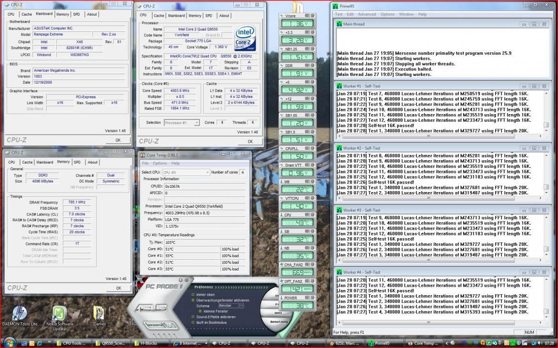
Task: Toggle 'immer oben' checkbox in PC Probe
Action: coord(193,294)
